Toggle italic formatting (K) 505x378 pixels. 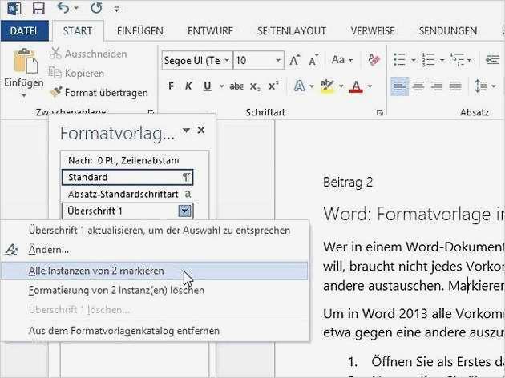188,86
